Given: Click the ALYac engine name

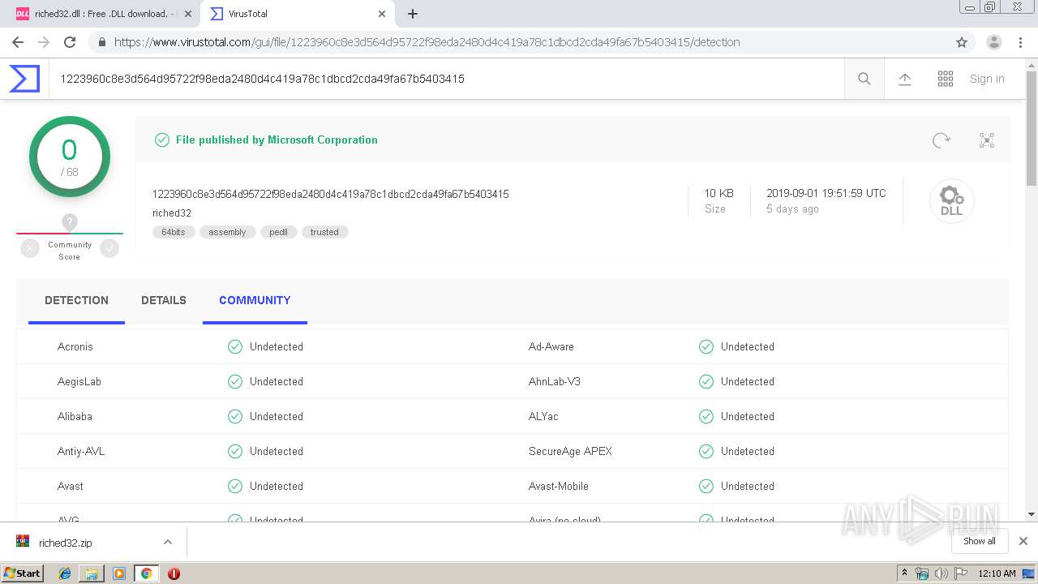Looking at the screenshot, I should click(543, 416).
